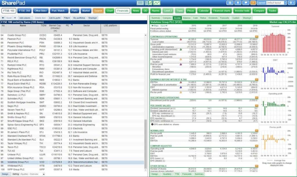Click the red chart icon beside Turnover row
297x177 pixels.
coord(181,40)
